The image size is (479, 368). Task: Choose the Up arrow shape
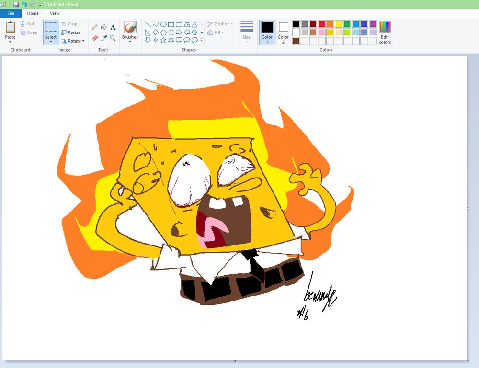[x=194, y=32]
